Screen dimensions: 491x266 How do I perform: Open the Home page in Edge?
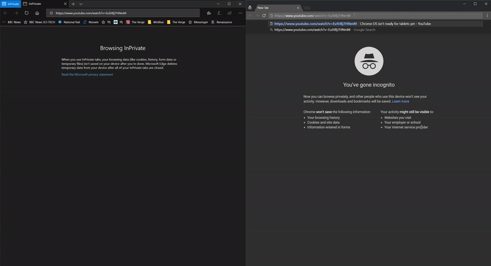37,13
